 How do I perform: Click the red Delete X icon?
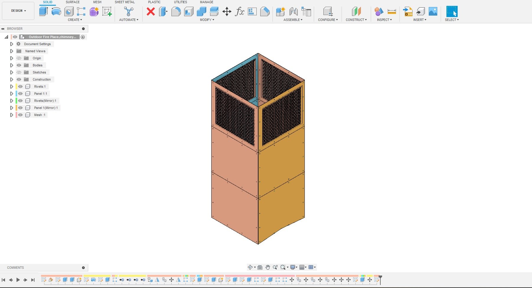click(151, 12)
